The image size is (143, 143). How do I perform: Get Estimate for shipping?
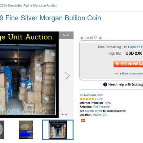tap(102, 107)
